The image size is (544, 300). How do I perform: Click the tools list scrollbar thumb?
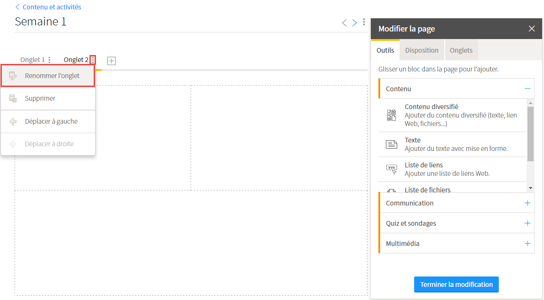[x=530, y=134]
